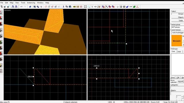The height and width of the screenshot is (103, 184).
Task: Click the blue and orange Do toolbar icon
Action: point(103,7)
